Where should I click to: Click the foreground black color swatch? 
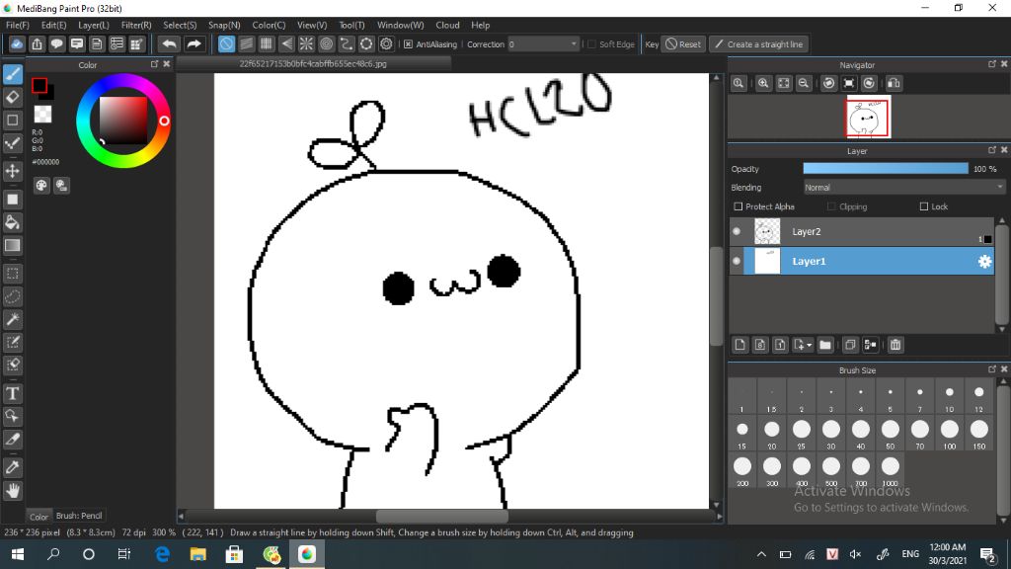pos(39,85)
